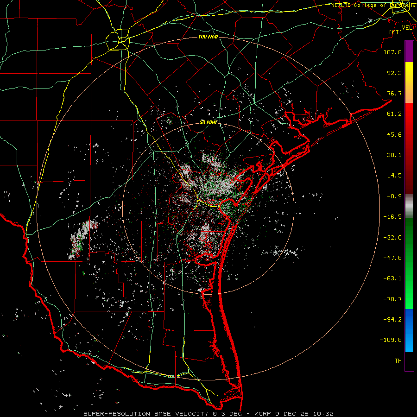Click the purple segment of the color bar
This screenshot has width=417, height=417.
[x=409, y=51]
